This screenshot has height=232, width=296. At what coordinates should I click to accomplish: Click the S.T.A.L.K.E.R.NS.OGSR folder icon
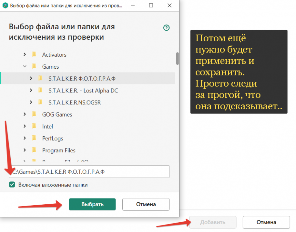(x=40, y=102)
